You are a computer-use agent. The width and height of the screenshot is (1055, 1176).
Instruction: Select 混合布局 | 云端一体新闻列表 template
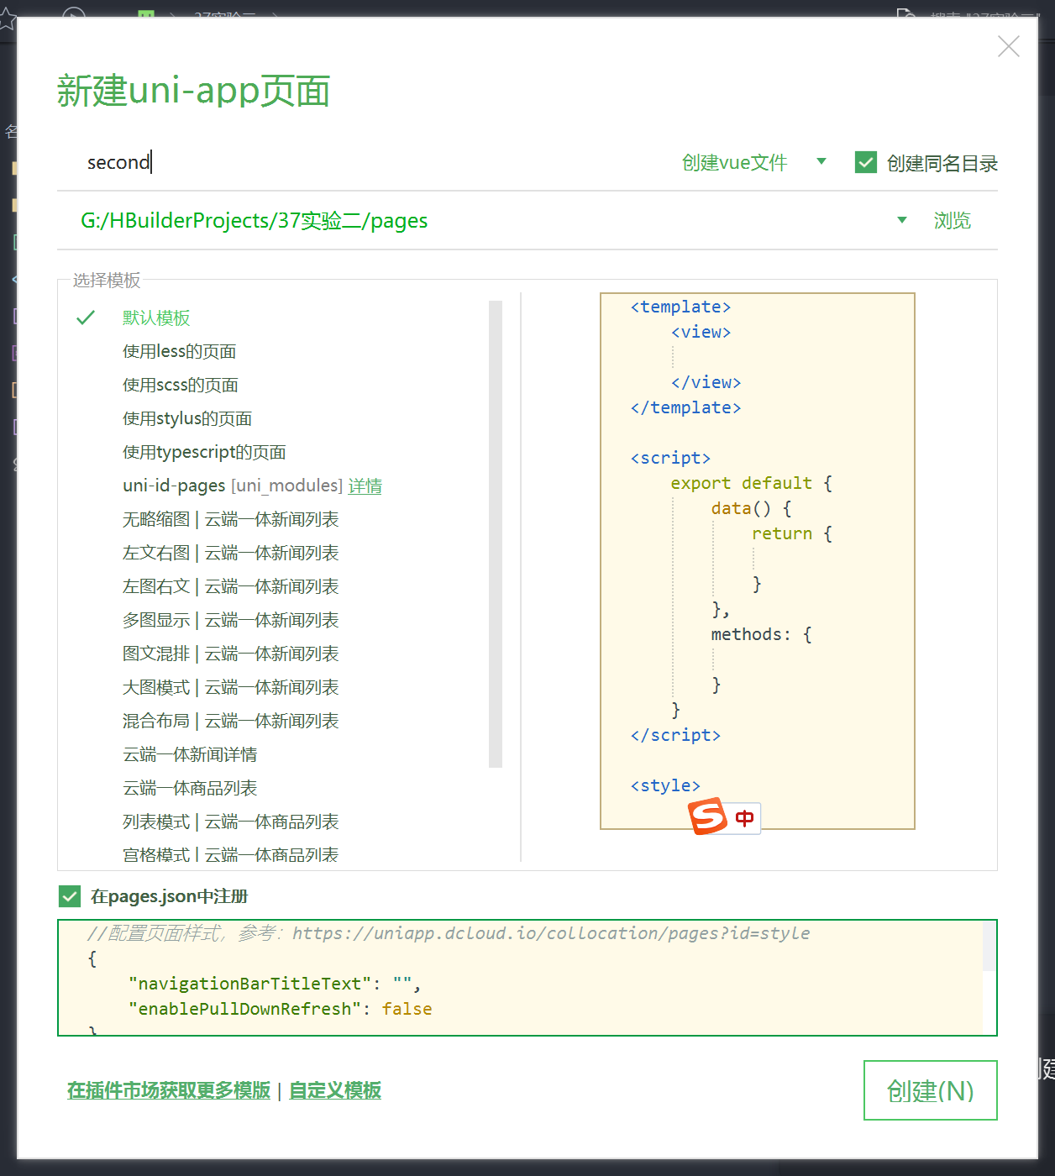click(230, 721)
